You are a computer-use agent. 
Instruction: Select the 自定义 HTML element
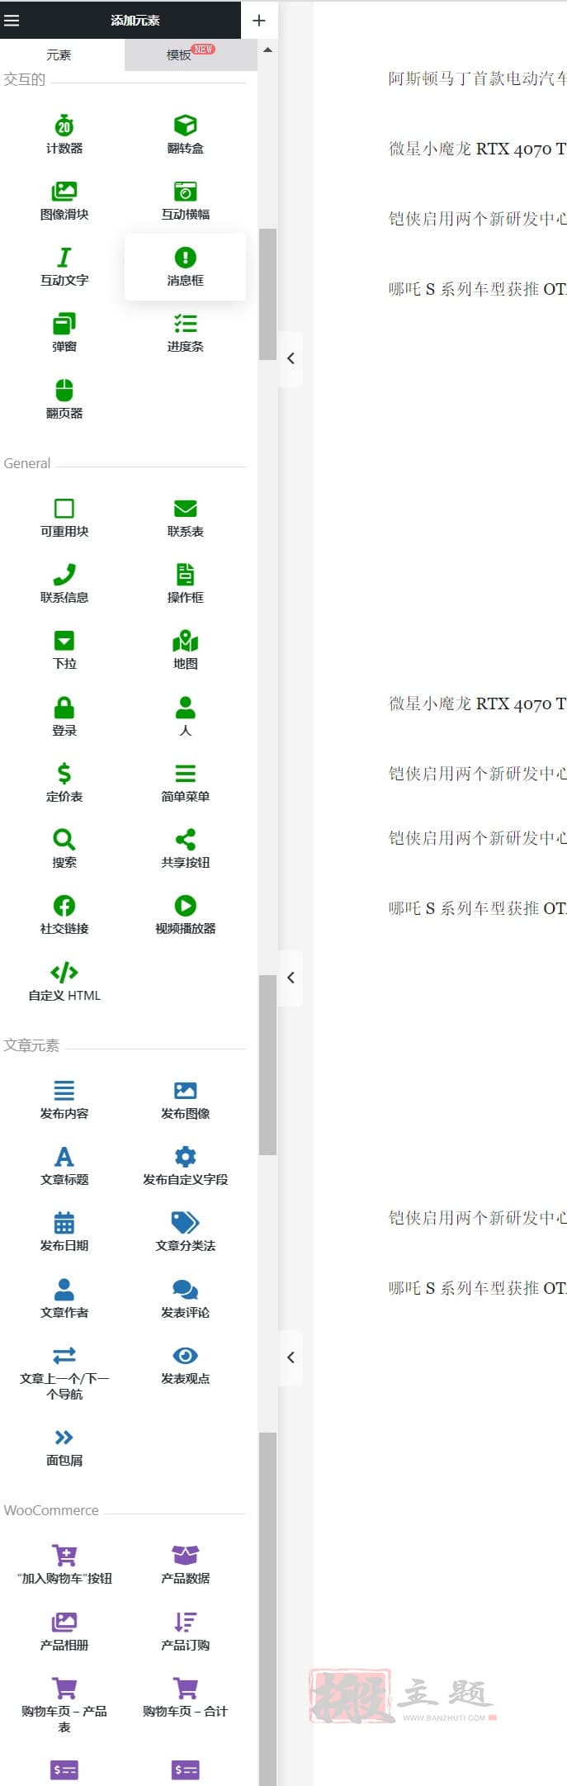pyautogui.click(x=64, y=982)
